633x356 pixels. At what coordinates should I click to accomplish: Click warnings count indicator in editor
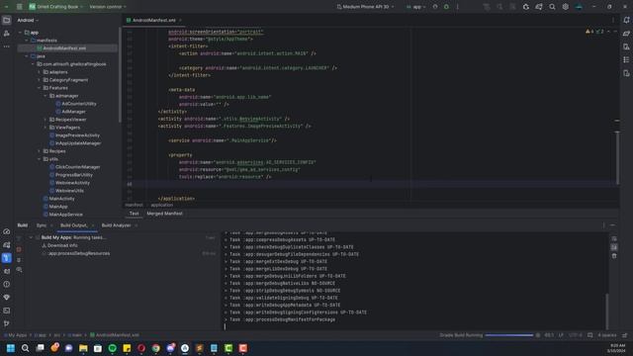[x=589, y=32]
